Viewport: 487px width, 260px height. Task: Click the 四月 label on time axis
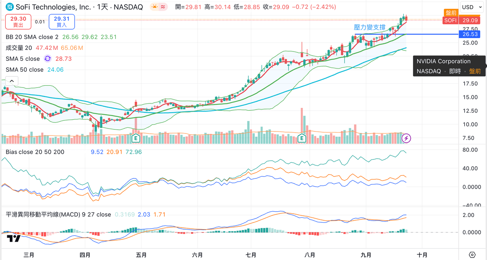[85, 255]
